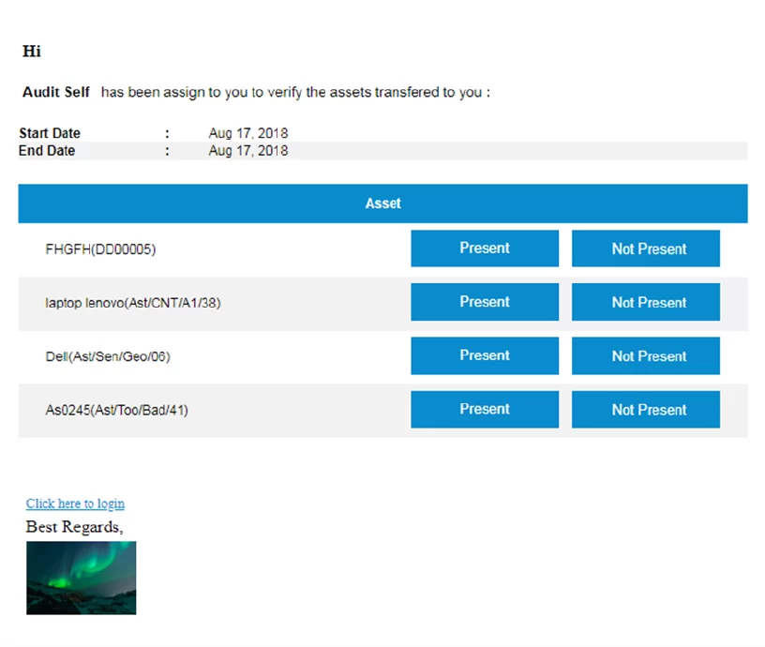Mark FHGFH(DD00005) as Present
The image size is (765, 647).
[484, 248]
